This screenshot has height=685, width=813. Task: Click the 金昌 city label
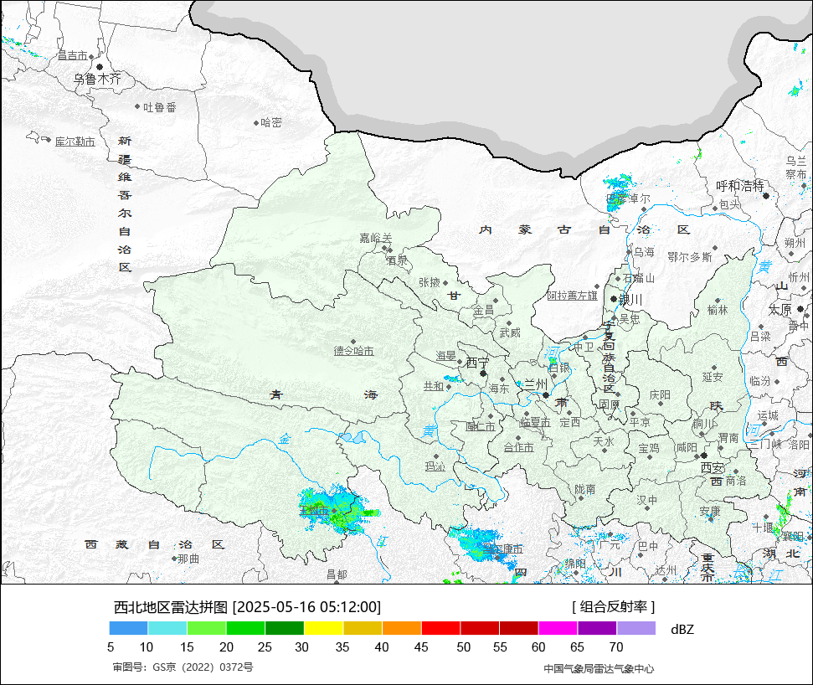tap(484, 311)
